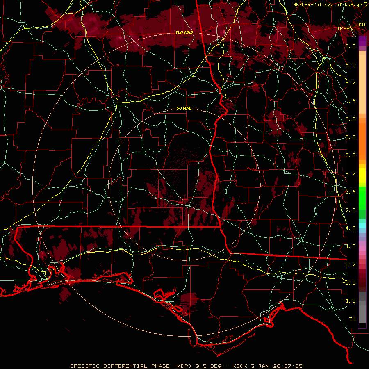Image resolution: width=369 pixels, height=369 pixels.
Task: Click the TH label on the color scale
Action: tap(352, 319)
